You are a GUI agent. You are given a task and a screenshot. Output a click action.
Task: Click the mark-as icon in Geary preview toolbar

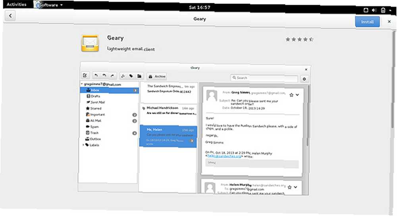tap(123, 76)
